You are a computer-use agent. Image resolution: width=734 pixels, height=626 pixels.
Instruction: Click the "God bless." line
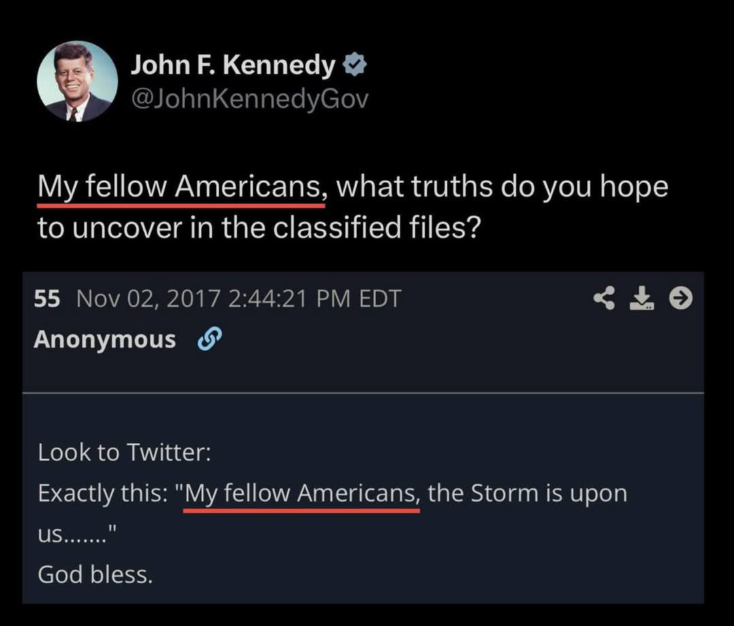point(95,575)
